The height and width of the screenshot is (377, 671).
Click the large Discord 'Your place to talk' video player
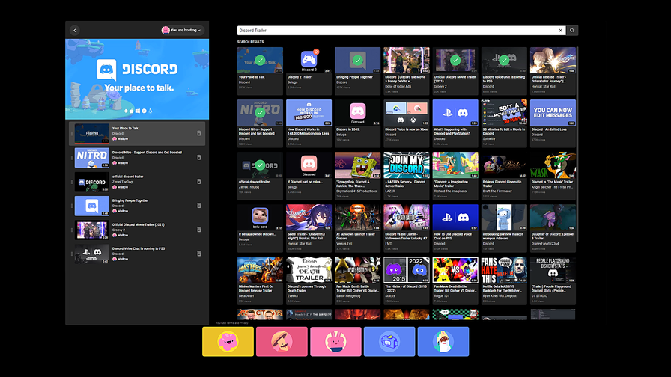(x=137, y=79)
